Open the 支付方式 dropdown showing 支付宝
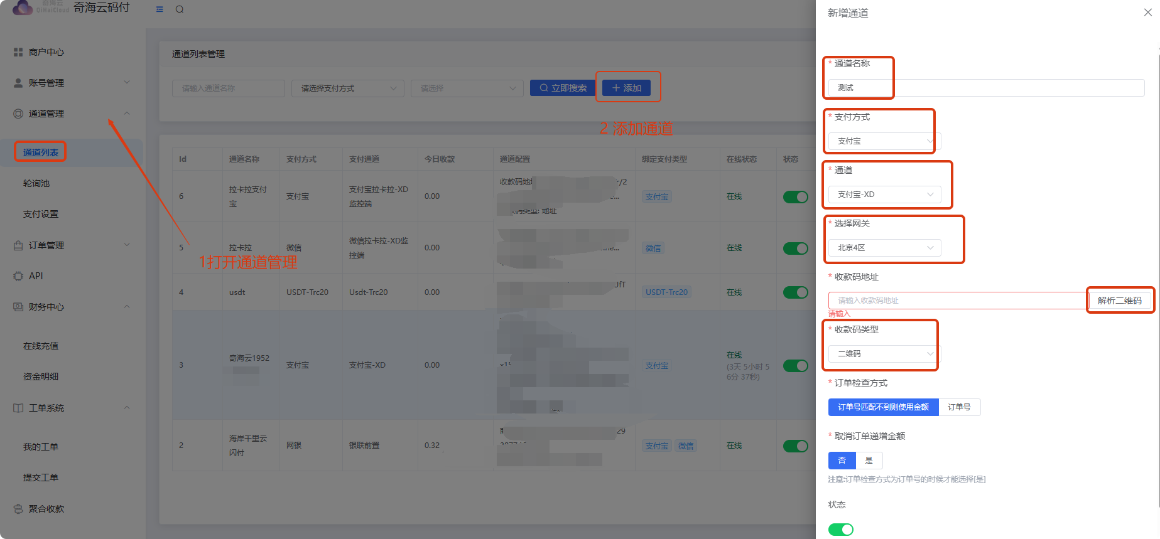 click(884, 141)
